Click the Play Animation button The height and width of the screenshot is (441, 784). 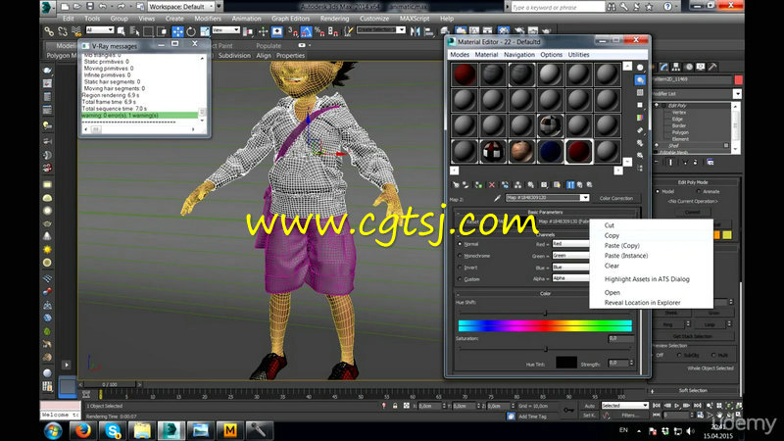coord(677,406)
